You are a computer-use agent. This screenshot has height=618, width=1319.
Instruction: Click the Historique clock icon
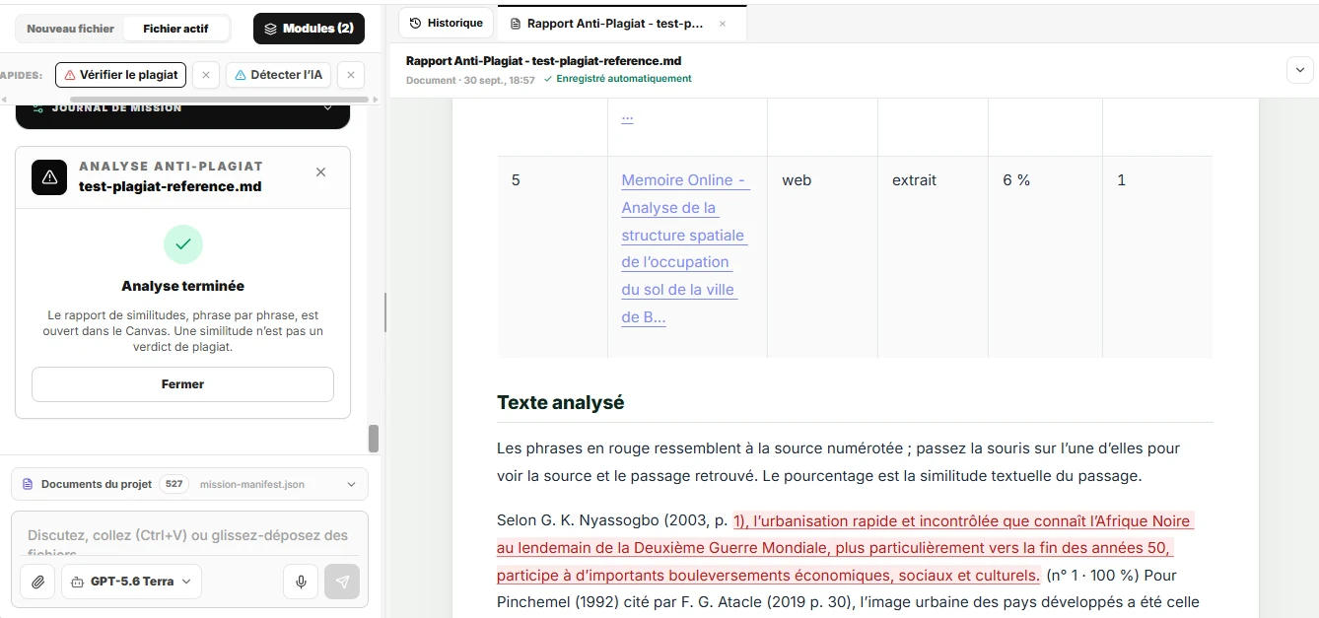point(415,23)
